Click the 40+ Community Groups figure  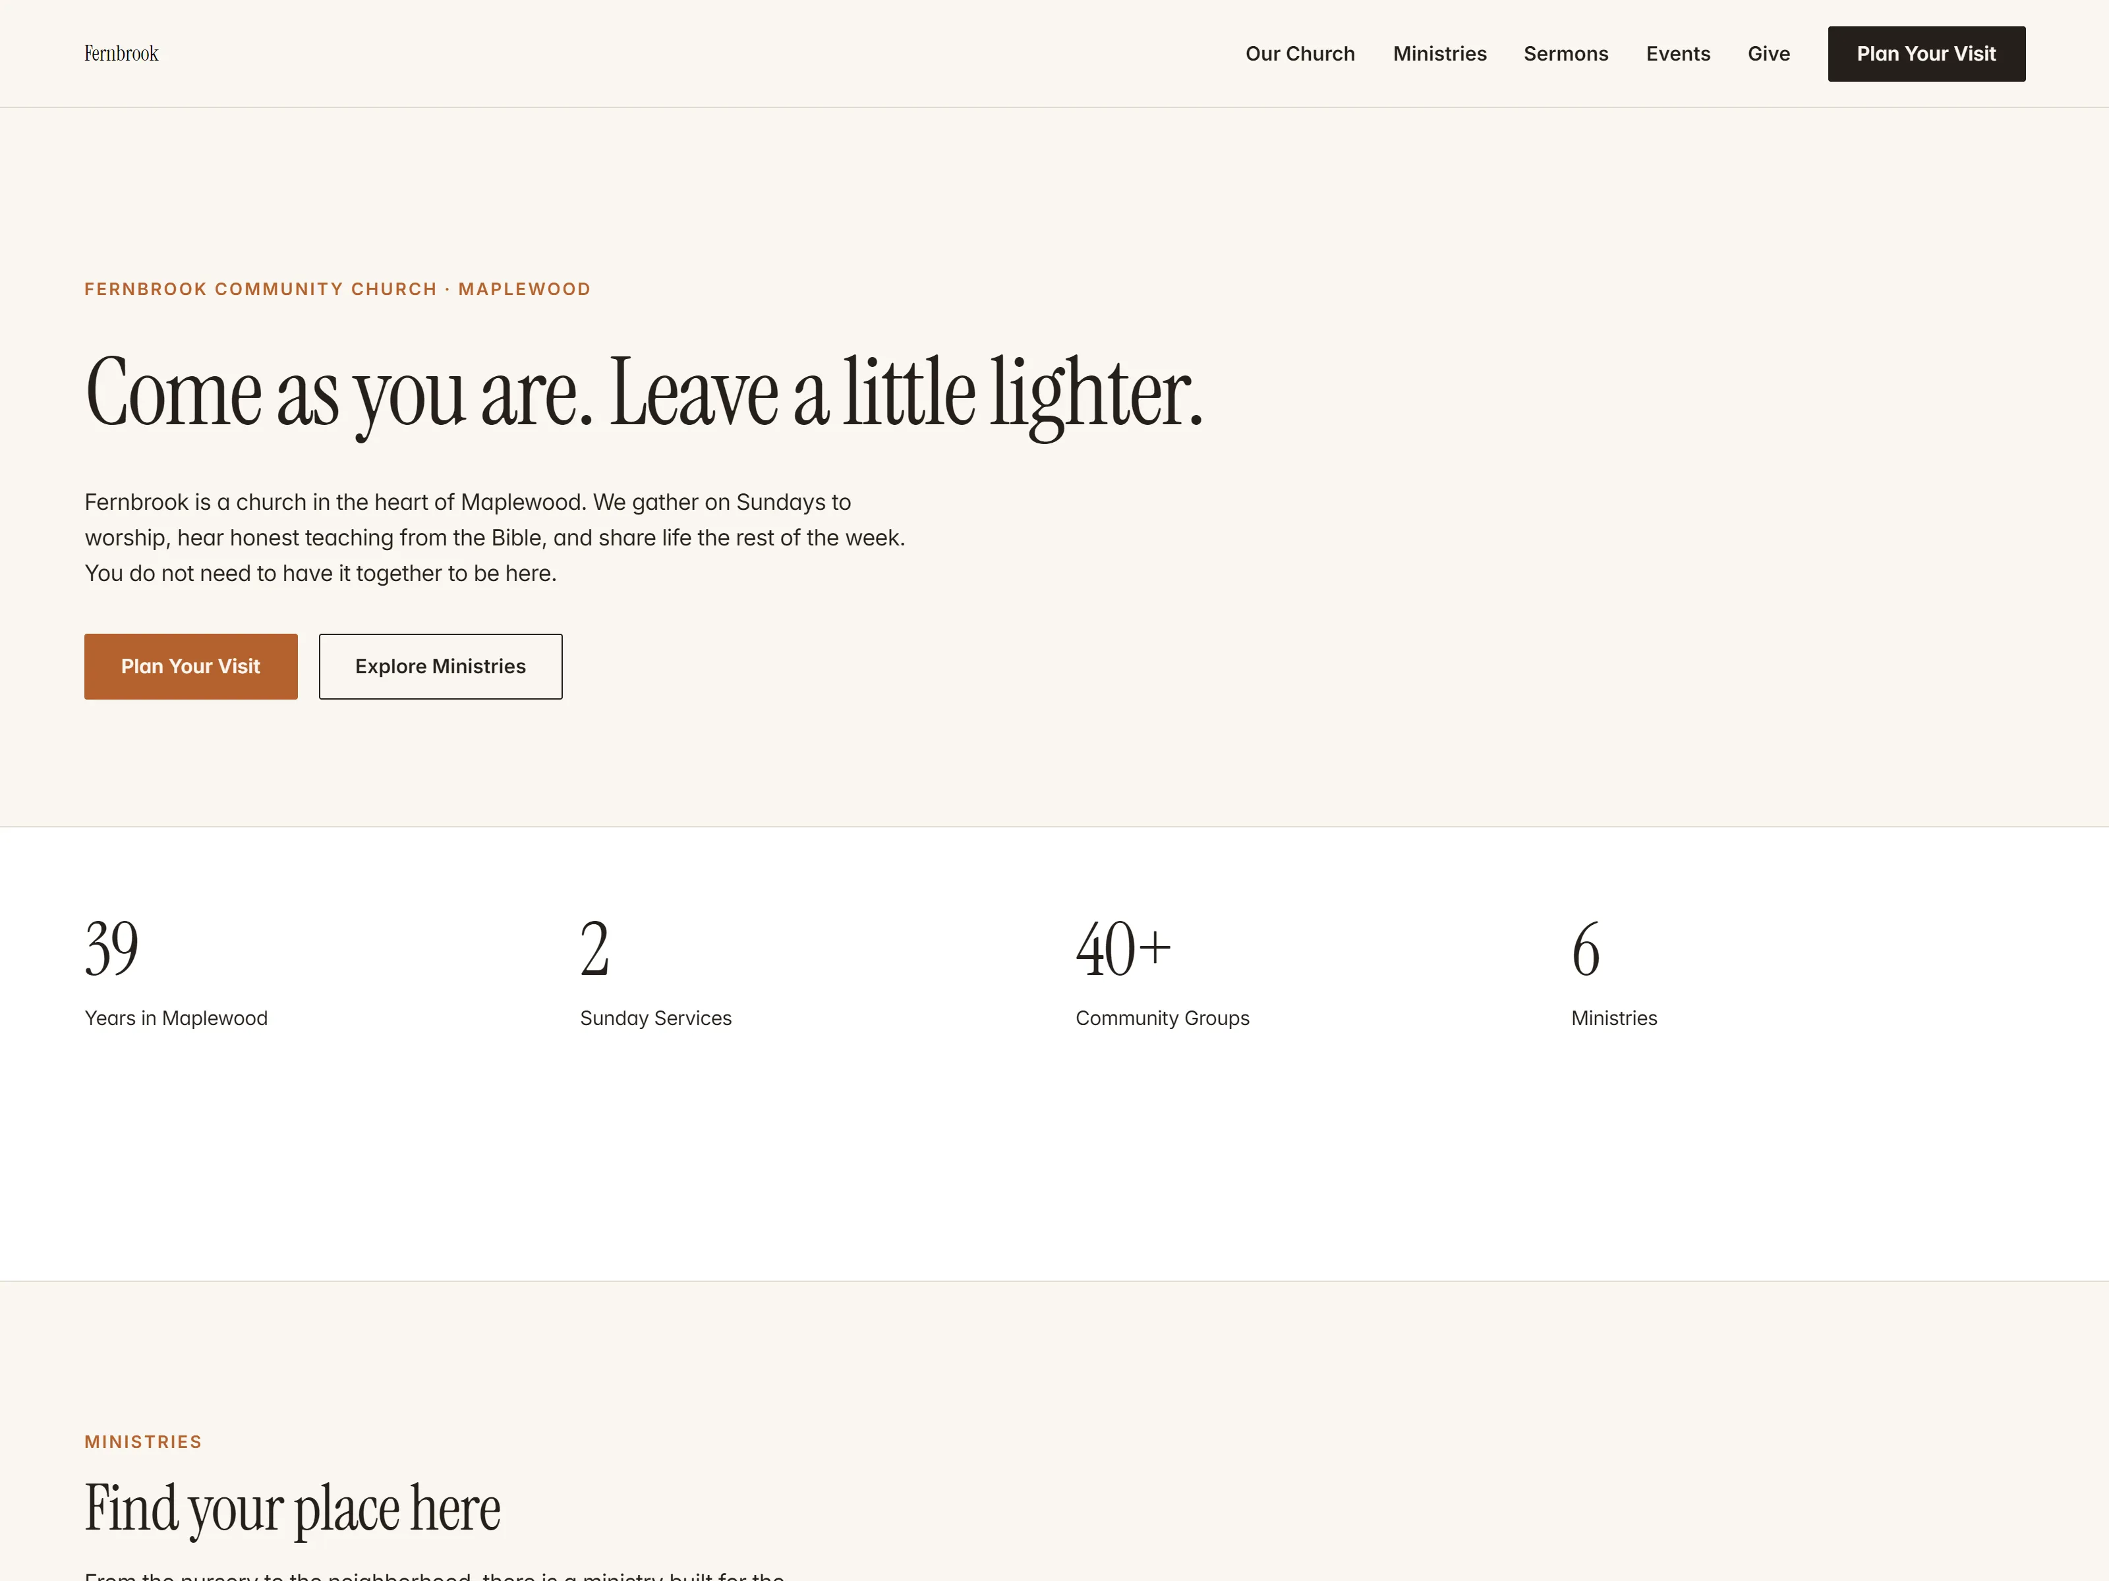point(1123,948)
